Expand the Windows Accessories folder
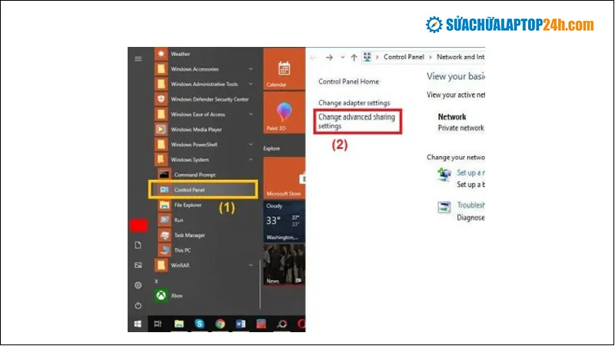This screenshot has height=346, width=615. (251, 69)
